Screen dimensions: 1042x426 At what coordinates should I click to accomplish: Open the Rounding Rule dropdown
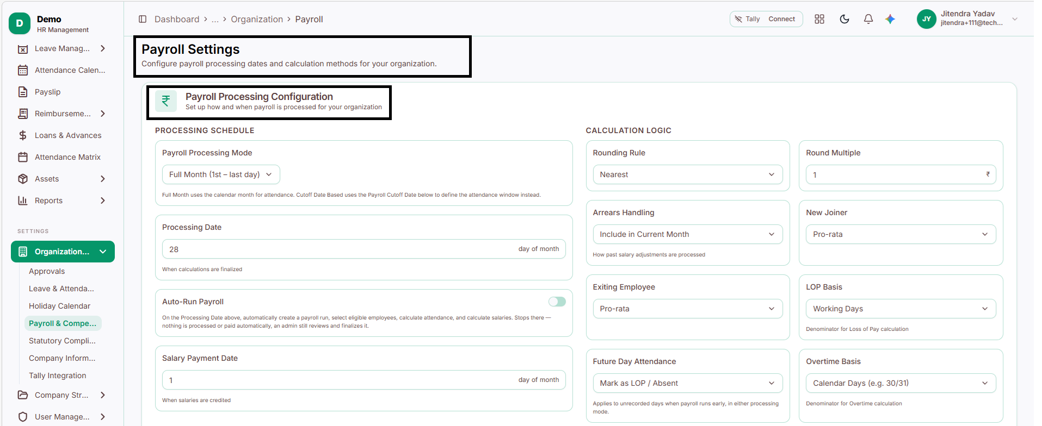click(x=688, y=174)
